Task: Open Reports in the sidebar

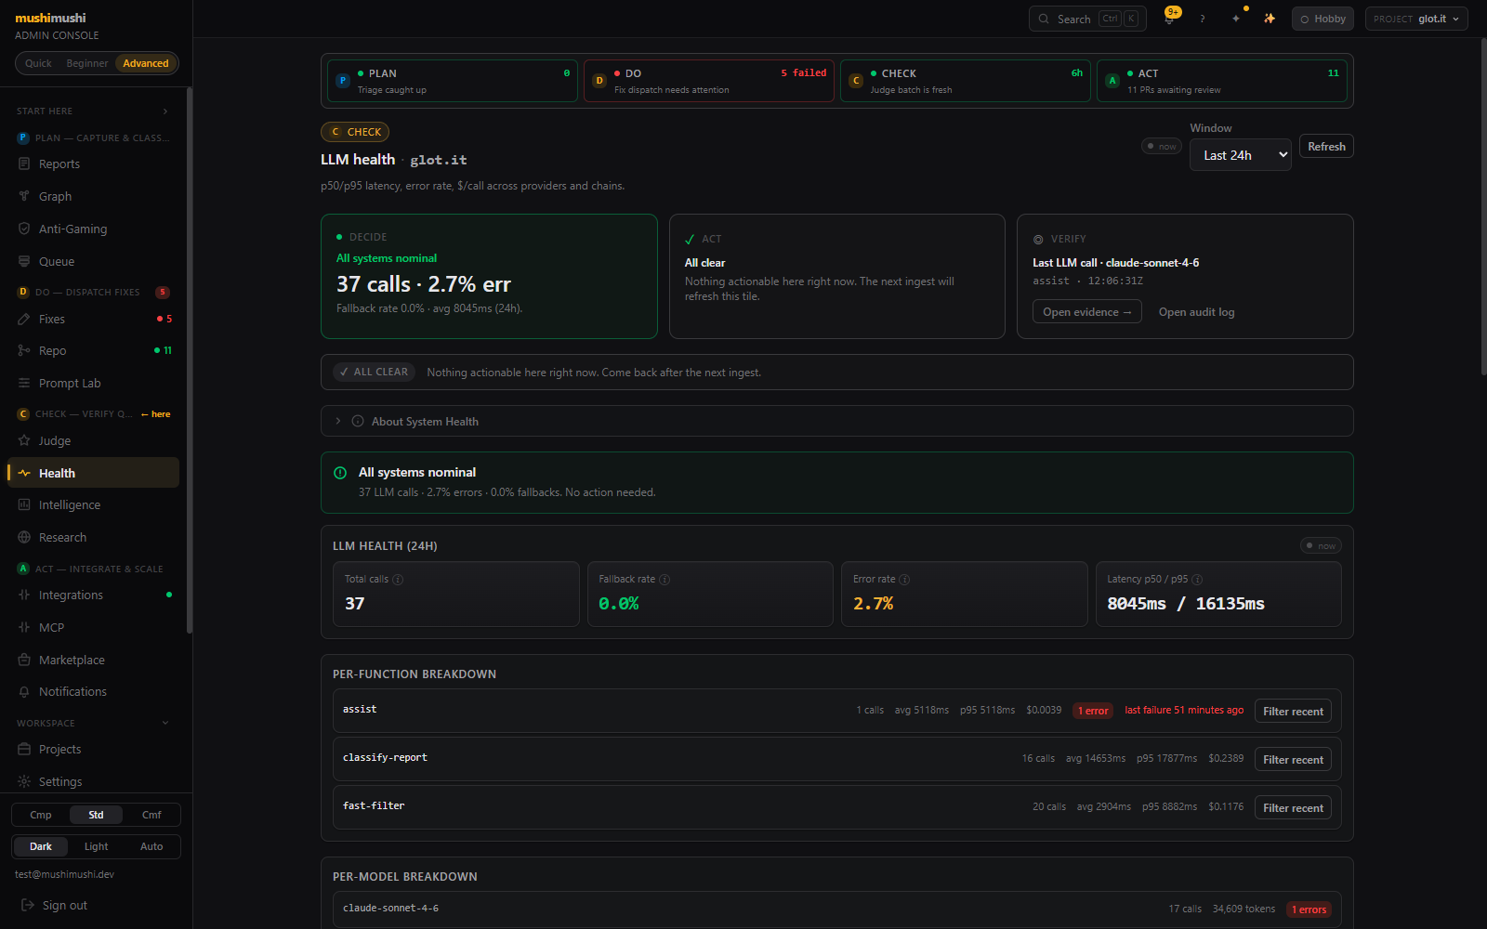Action: click(x=93, y=164)
